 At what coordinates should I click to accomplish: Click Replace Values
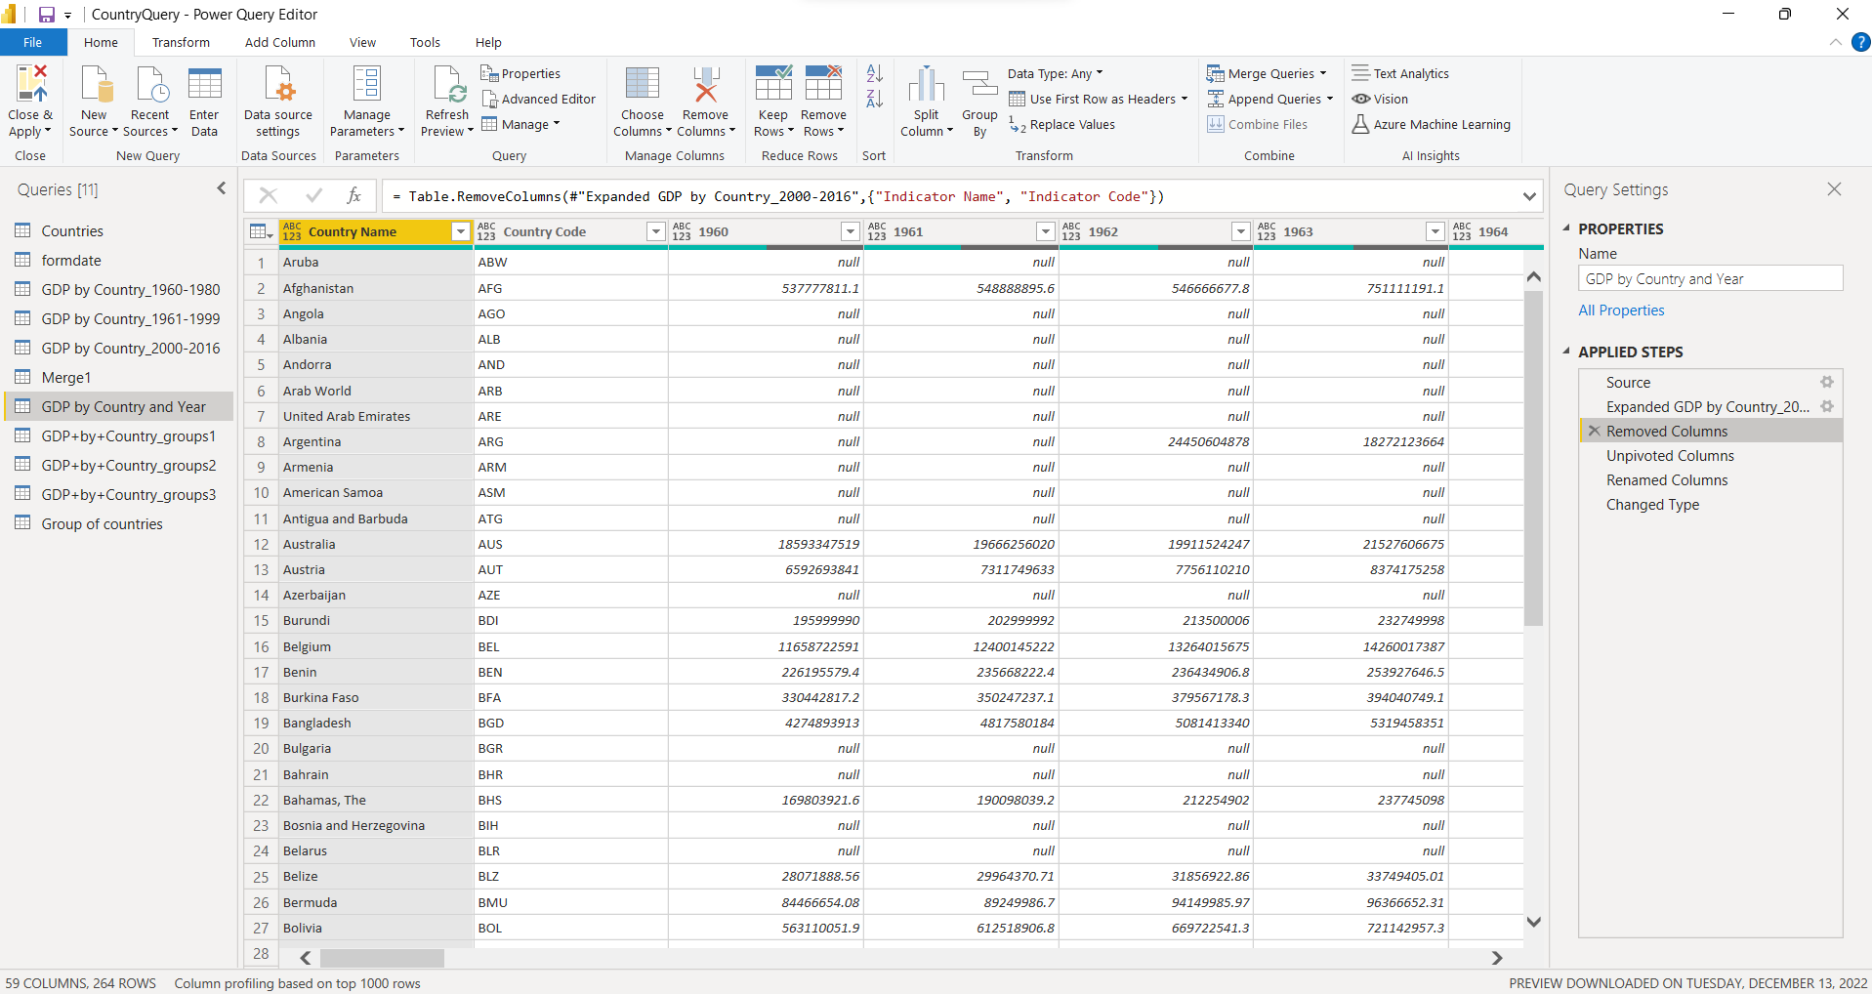click(1061, 124)
